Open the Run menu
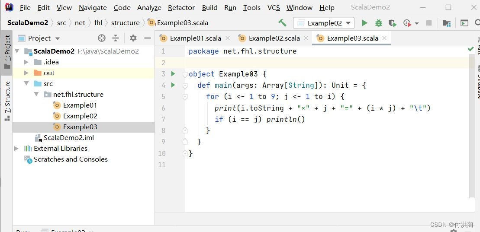 [230, 8]
